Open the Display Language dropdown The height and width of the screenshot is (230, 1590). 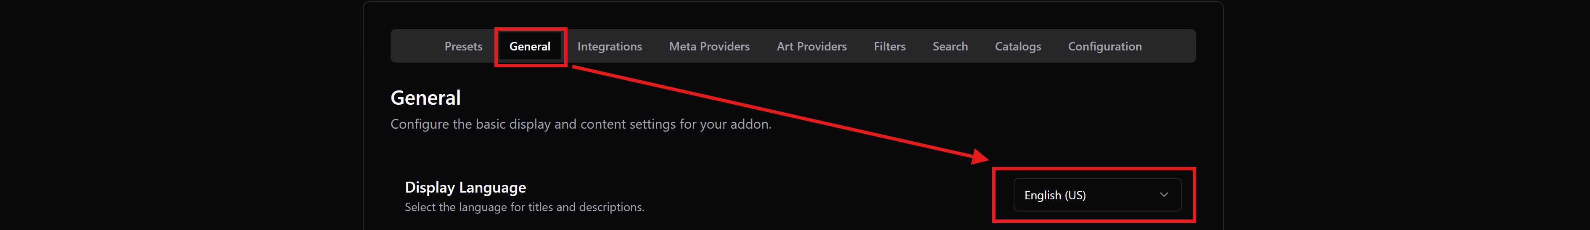click(x=1097, y=195)
